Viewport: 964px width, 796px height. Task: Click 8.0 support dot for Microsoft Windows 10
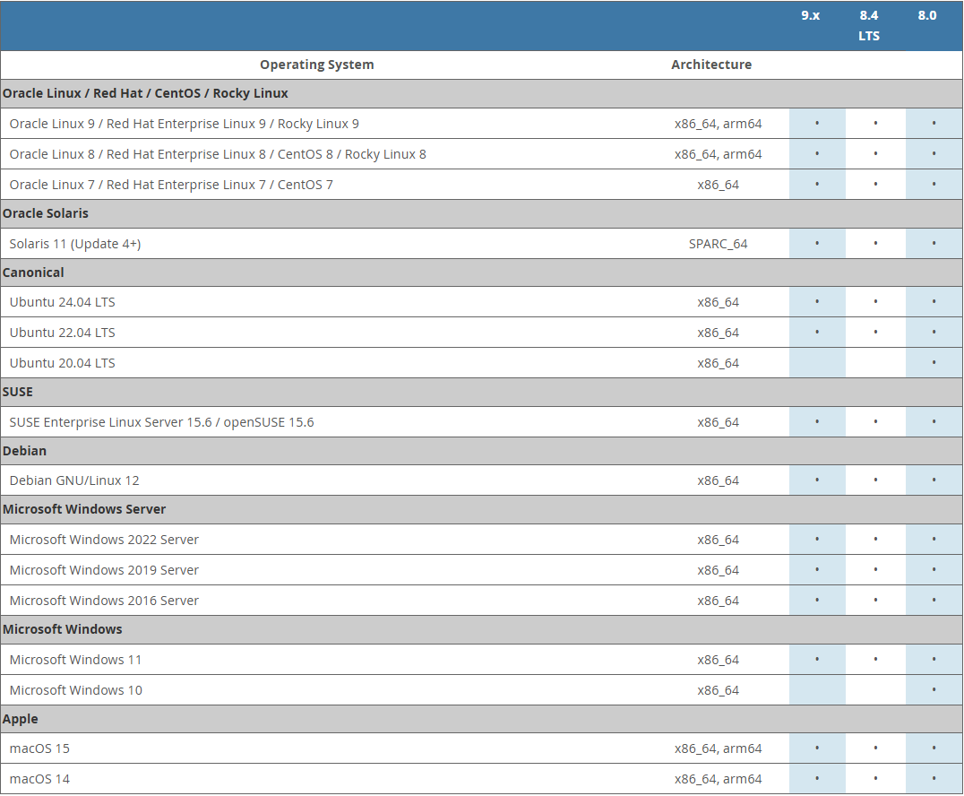coord(934,689)
